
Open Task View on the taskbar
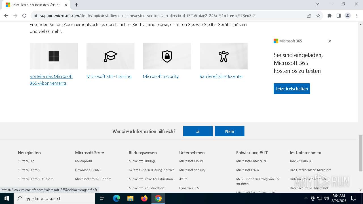coord(102,198)
